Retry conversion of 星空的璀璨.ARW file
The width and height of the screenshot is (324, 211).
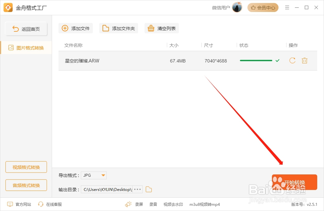pyautogui.click(x=292, y=61)
